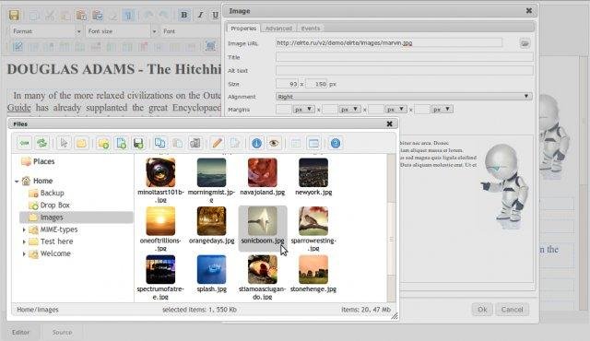Click the browse server folder icon beside Image URL
Image resolution: width=590 pixels, height=341 pixels.
[x=525, y=43]
